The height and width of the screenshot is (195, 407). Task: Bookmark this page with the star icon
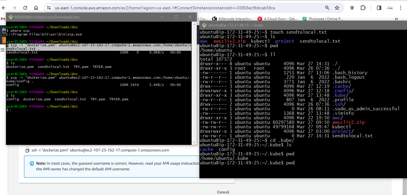click(337, 8)
